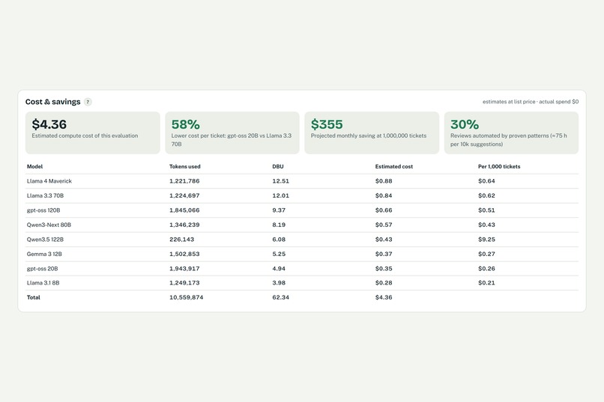Viewport: 604px width, 402px height.
Task: Click the Per 1,000 tickets column header
Action: click(x=499, y=167)
